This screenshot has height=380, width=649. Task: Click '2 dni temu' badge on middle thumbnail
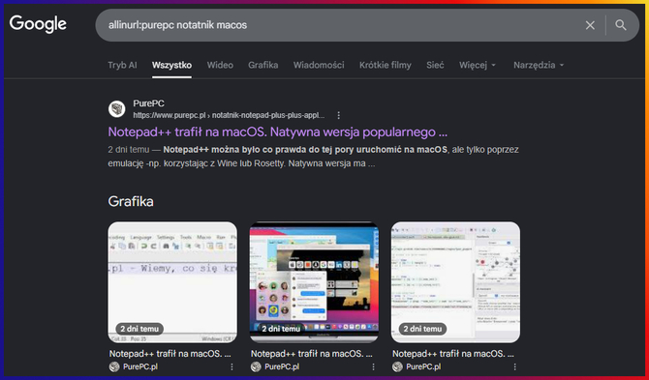click(281, 329)
